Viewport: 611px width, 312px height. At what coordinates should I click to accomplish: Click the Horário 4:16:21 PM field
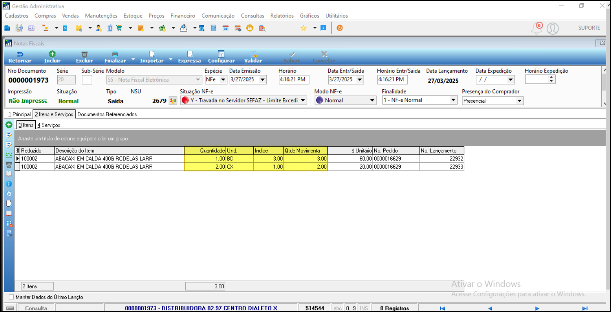(x=294, y=80)
